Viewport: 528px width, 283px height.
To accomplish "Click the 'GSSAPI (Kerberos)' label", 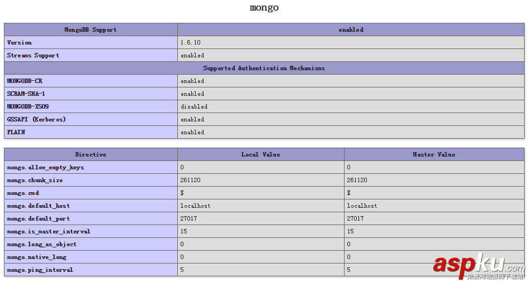I will 36,119.
